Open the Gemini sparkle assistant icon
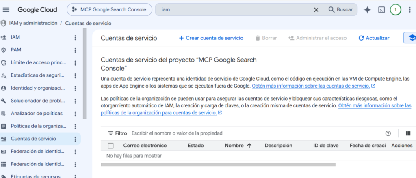 (x=367, y=10)
